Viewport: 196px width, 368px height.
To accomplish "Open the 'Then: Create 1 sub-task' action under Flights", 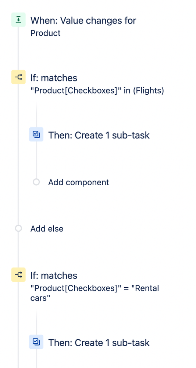I will (x=99, y=136).
